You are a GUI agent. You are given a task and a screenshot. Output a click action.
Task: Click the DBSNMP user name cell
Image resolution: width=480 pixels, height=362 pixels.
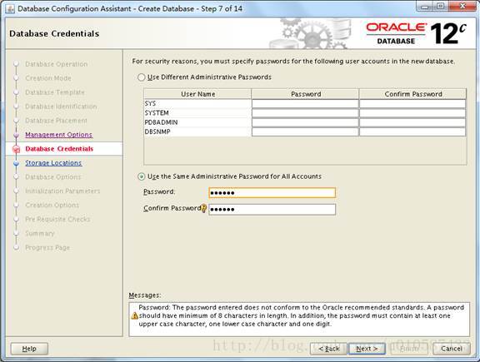pyautogui.click(x=197, y=131)
